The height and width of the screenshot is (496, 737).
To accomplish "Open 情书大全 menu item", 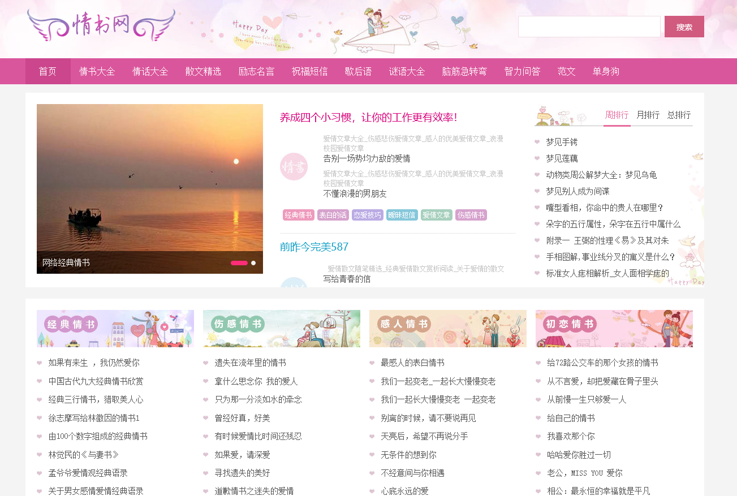I will [x=97, y=71].
